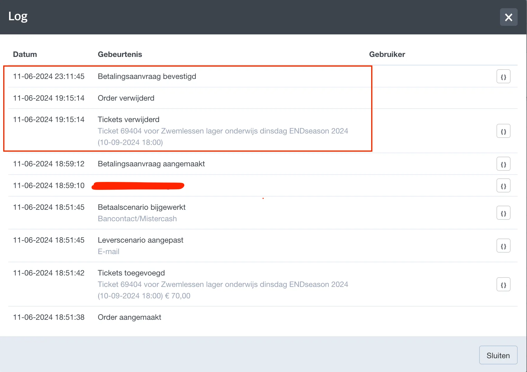Show JSON details for Betalingsaanvraag aangemaakt

pos(503,164)
